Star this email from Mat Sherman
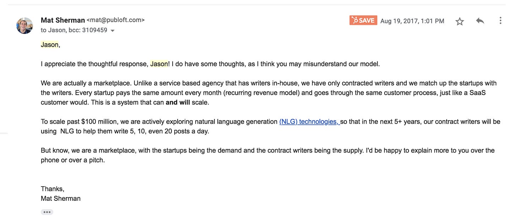The height and width of the screenshot is (216, 517). pyautogui.click(x=459, y=21)
